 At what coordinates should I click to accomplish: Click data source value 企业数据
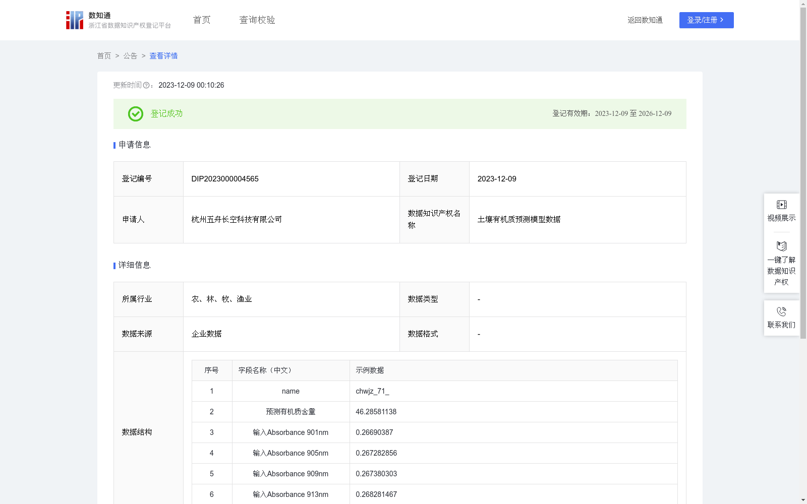pyautogui.click(x=206, y=334)
